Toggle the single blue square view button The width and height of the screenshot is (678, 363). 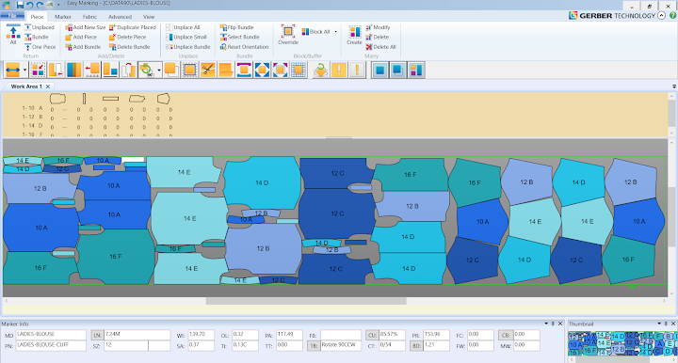click(x=380, y=70)
